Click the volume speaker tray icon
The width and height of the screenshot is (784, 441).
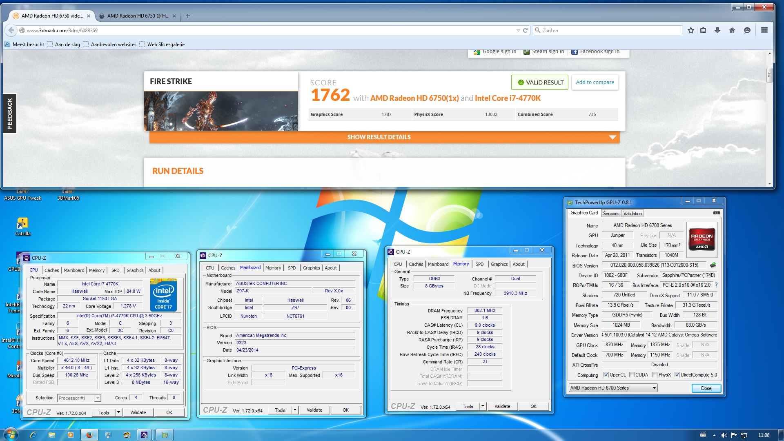(x=724, y=435)
